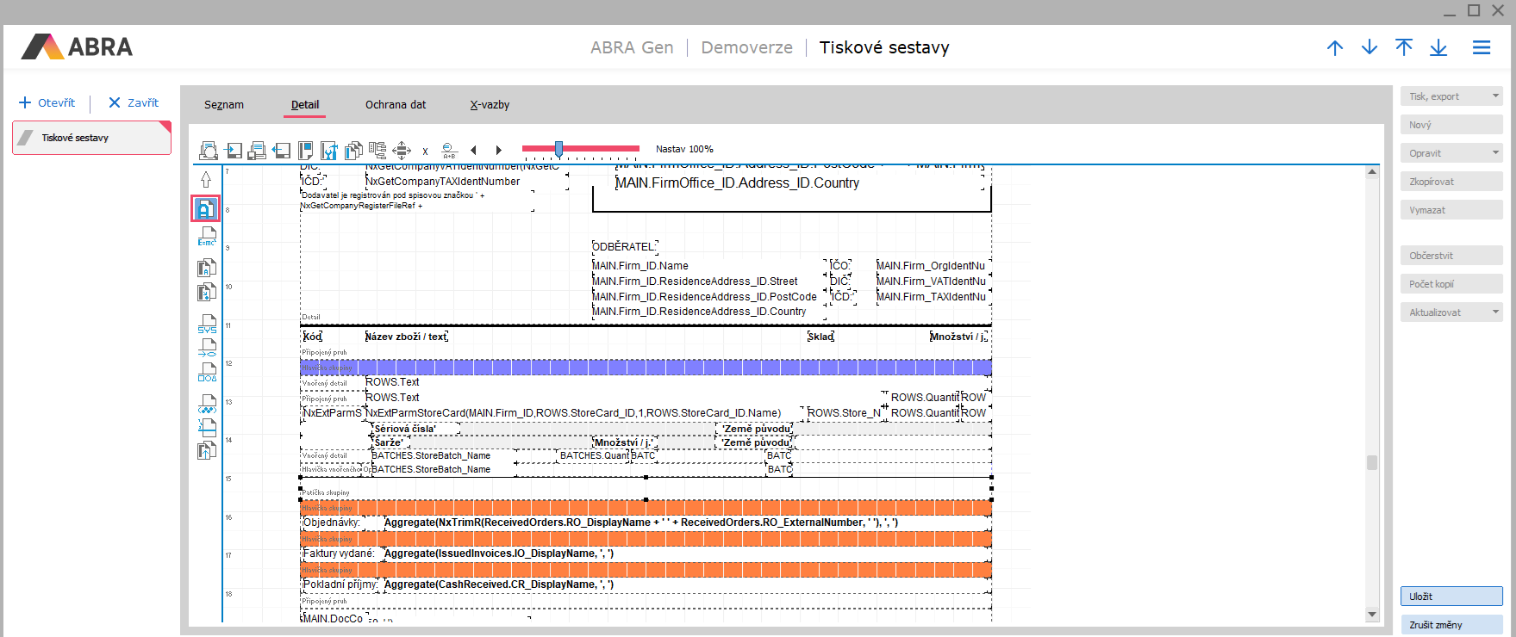Click the right triangle next arrow
Viewport: 1516px width, 637px height.
[498, 151]
